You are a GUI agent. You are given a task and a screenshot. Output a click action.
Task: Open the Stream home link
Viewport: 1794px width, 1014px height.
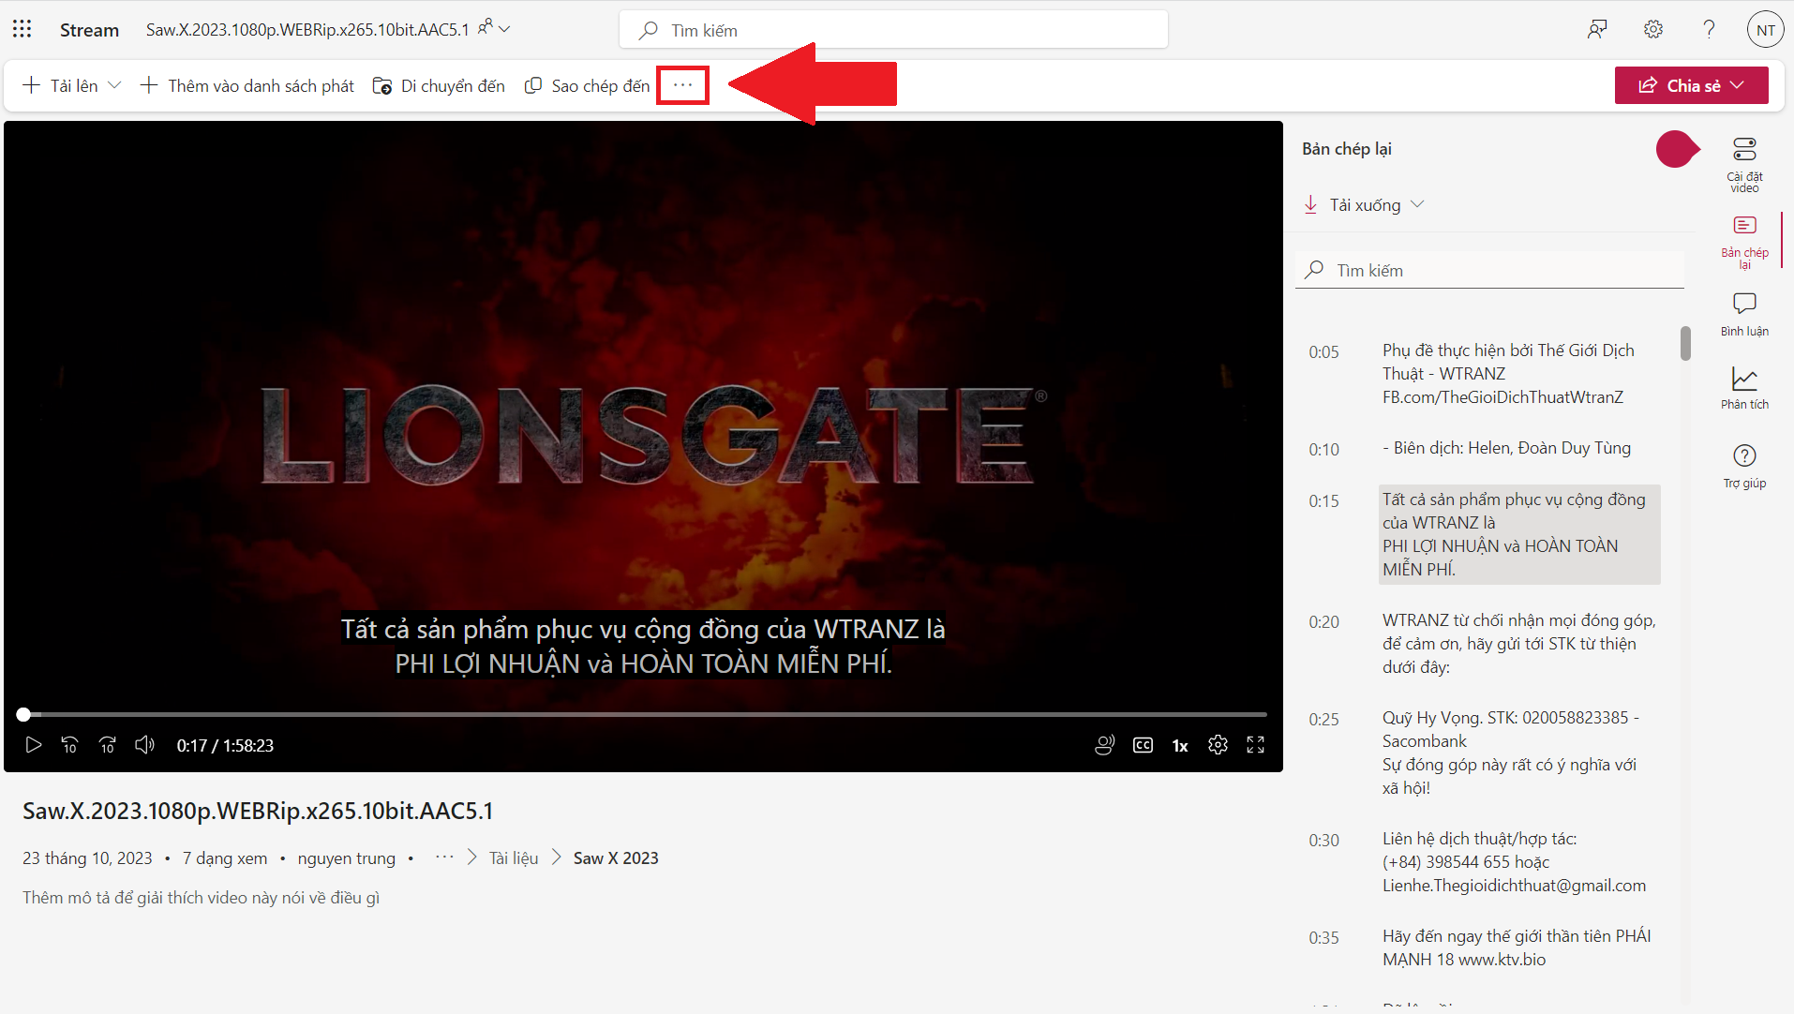pyautogui.click(x=89, y=30)
